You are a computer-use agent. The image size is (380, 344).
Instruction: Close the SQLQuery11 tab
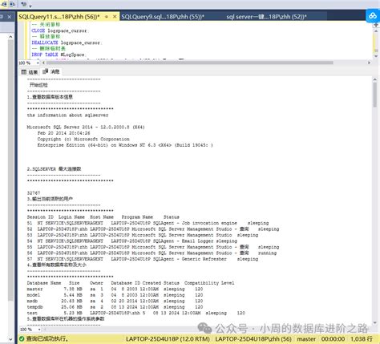click(x=115, y=17)
